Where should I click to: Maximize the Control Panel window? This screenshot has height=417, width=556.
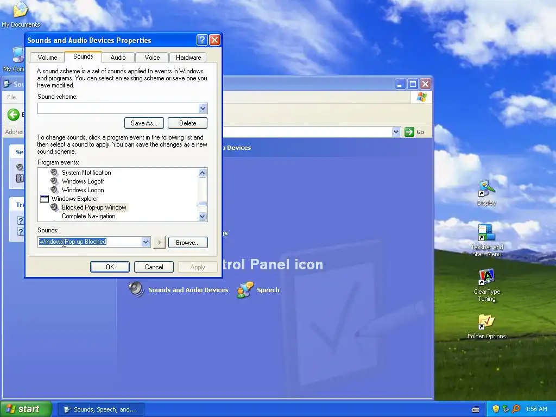point(413,84)
